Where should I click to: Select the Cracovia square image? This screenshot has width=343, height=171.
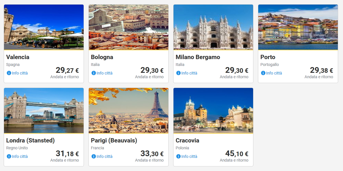[x=213, y=110]
